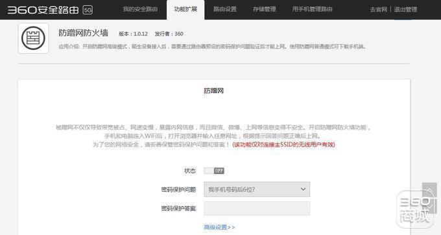Click the dropdown chevron arrow

[303, 189]
